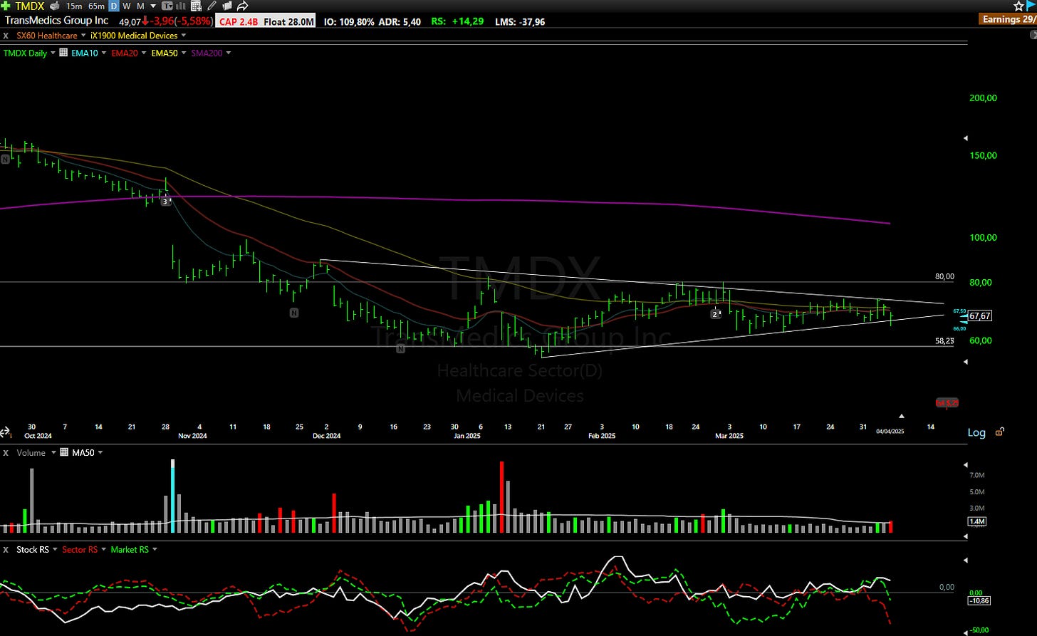Viewport: 1037px width, 636px height.
Task: Click the marker labelled 2 near March
Action: click(x=715, y=314)
